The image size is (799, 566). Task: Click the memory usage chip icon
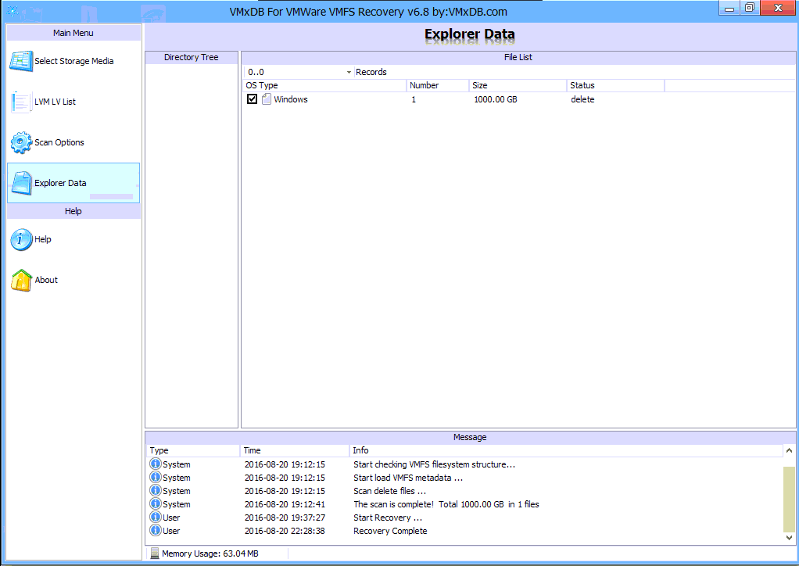pyautogui.click(x=155, y=553)
